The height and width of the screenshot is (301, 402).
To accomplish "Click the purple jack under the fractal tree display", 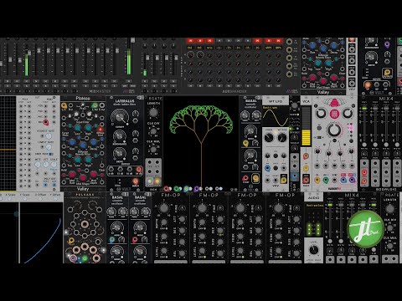I will tap(197, 189).
